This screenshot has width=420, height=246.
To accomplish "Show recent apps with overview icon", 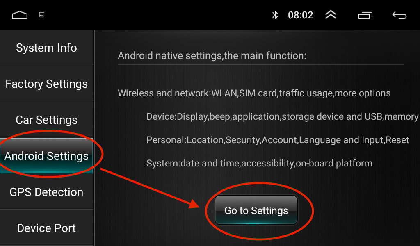I will coord(365,15).
